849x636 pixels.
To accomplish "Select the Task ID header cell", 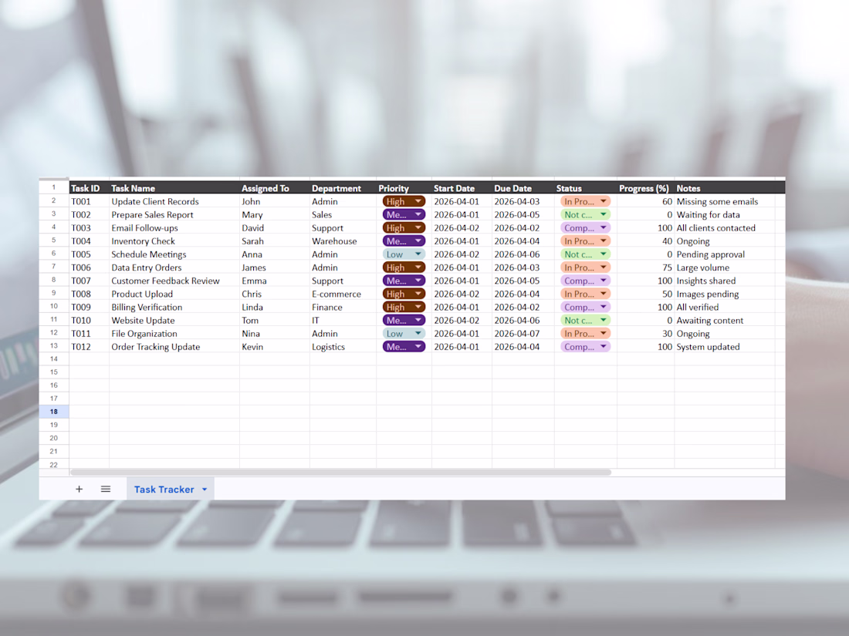I will tap(90, 187).
